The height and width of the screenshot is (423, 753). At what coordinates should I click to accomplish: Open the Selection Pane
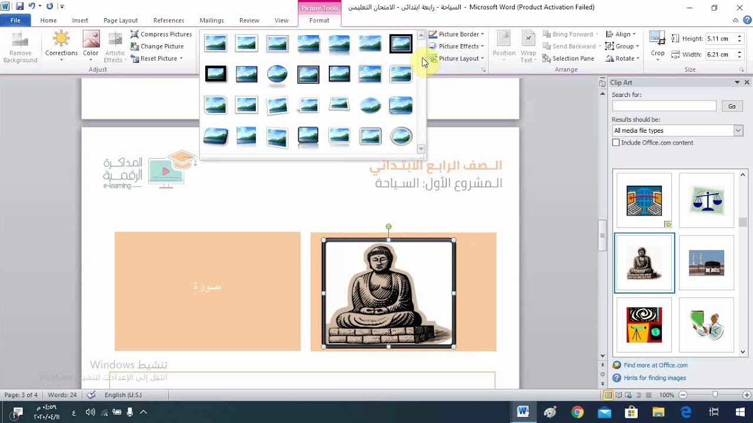(x=568, y=59)
